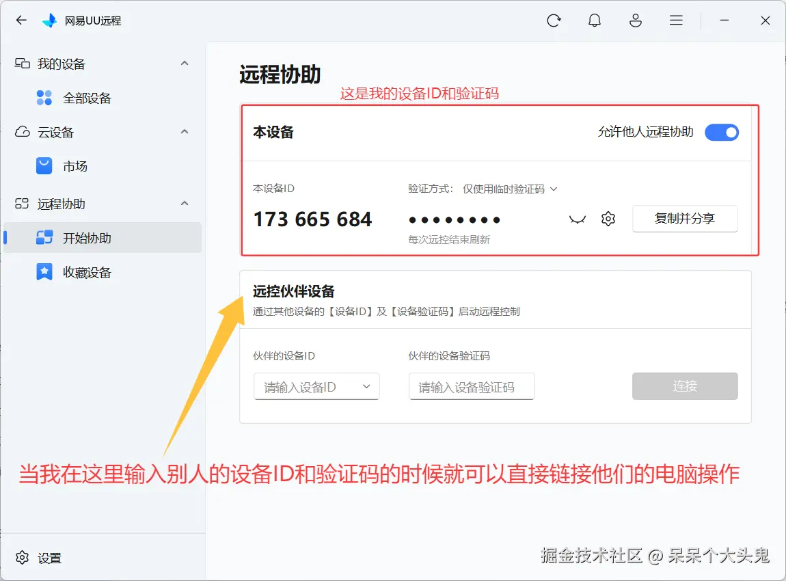The image size is (786, 581).
Task: Click the 远程协助 section icon
Action: (x=22, y=204)
